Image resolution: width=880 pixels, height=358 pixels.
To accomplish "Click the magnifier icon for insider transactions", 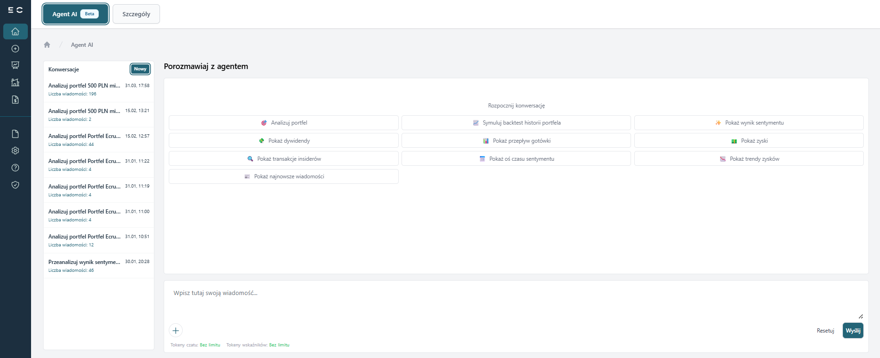I will [x=250, y=159].
